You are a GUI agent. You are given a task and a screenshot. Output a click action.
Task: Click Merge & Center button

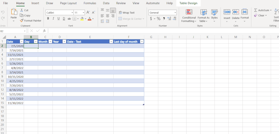[131, 19]
